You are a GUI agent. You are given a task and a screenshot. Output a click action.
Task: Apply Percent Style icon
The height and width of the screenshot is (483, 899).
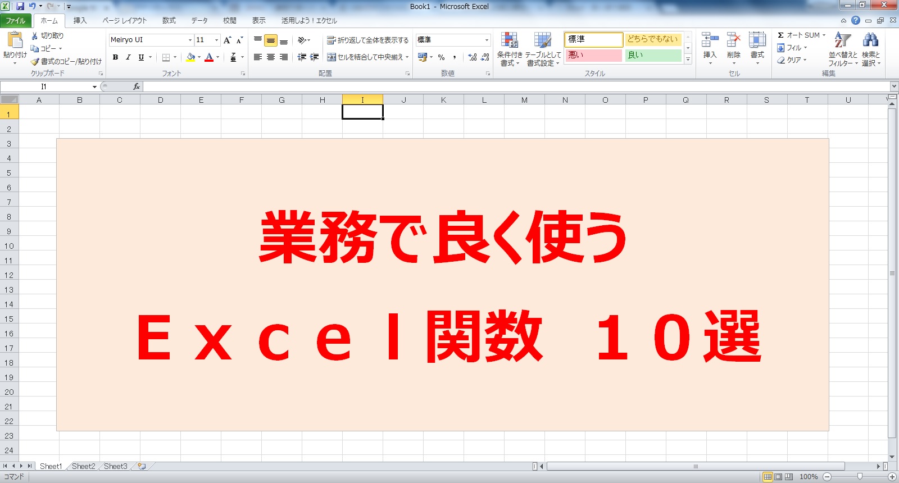[442, 57]
